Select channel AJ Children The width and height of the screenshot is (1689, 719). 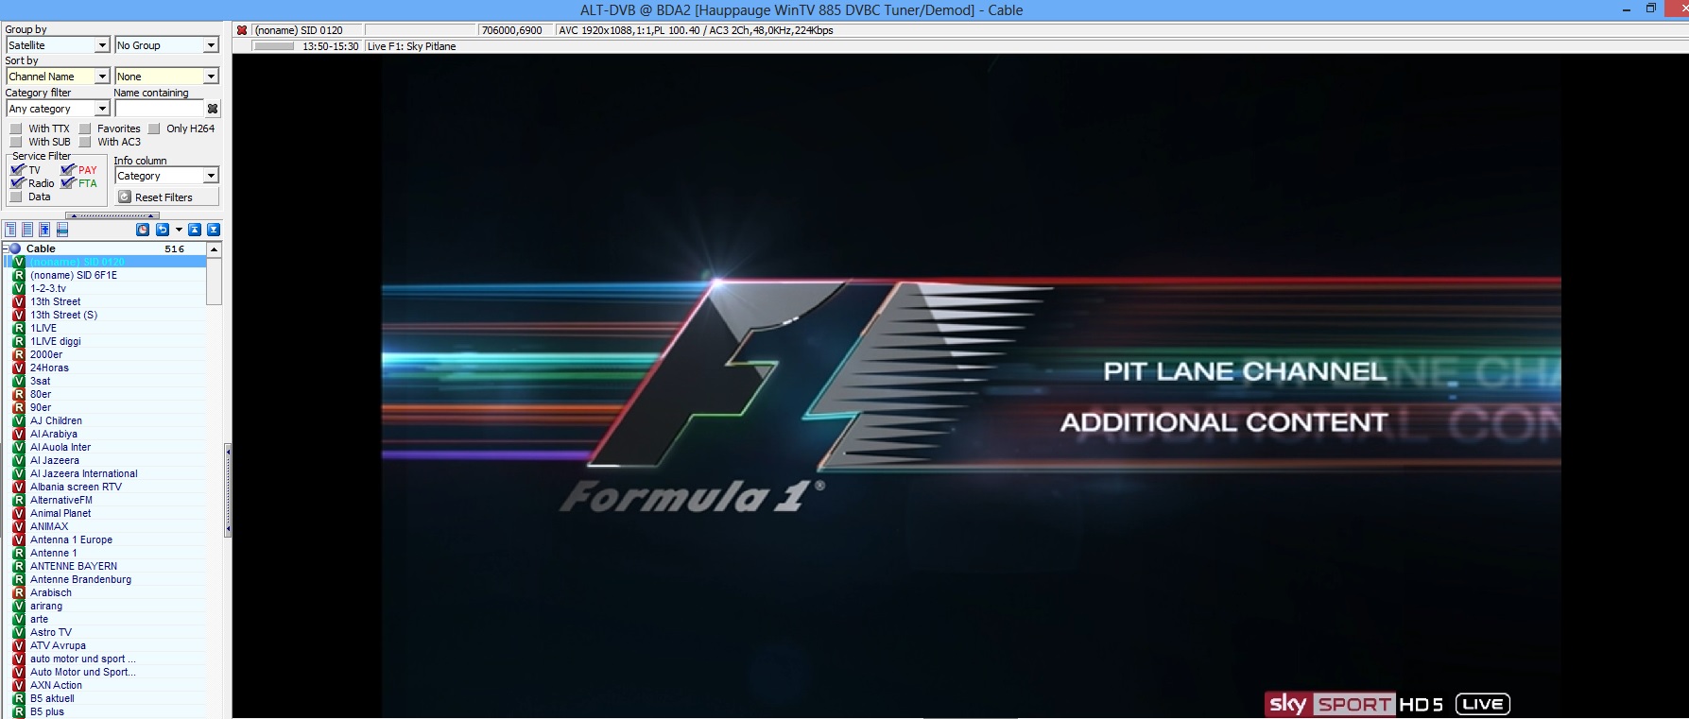(56, 420)
